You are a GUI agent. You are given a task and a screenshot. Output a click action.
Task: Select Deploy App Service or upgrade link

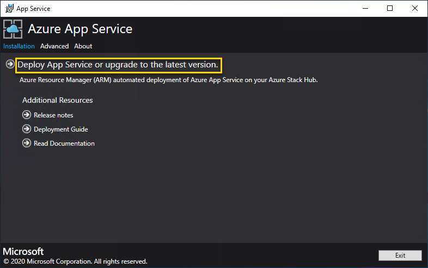(118, 65)
